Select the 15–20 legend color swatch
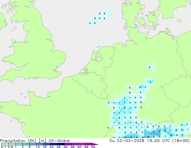Viewport: 191px width, 148px height. (x=47, y=144)
